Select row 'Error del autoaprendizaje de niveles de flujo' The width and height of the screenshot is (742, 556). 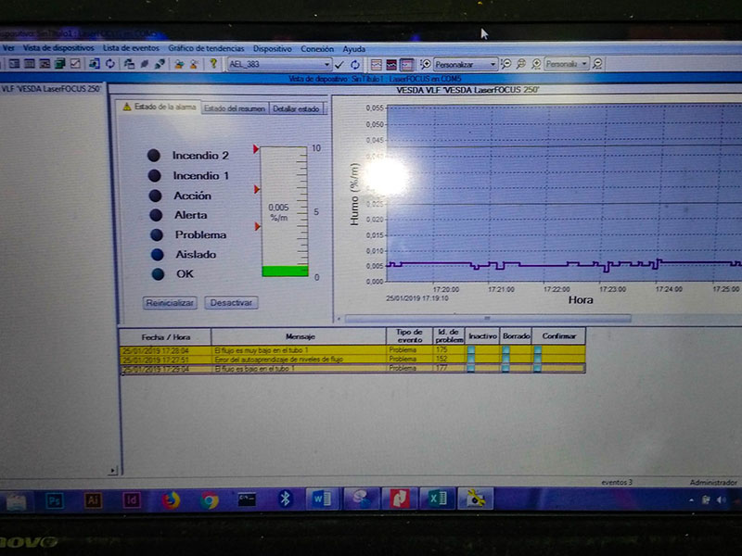[x=352, y=360]
